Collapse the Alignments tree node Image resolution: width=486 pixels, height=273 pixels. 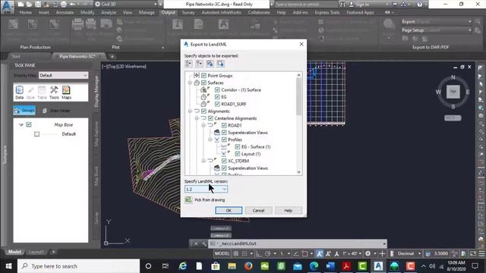pos(190,111)
